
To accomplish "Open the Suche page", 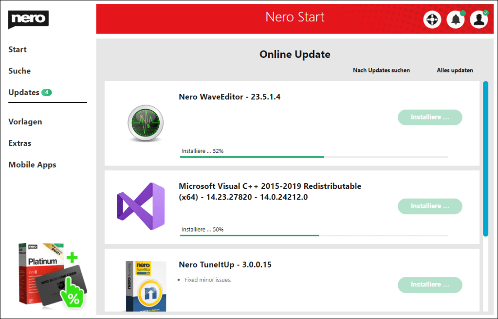I will pos(19,71).
